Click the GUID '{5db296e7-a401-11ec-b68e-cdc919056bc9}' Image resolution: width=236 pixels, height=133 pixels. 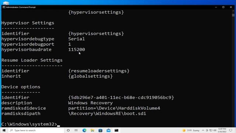click(x=121, y=98)
